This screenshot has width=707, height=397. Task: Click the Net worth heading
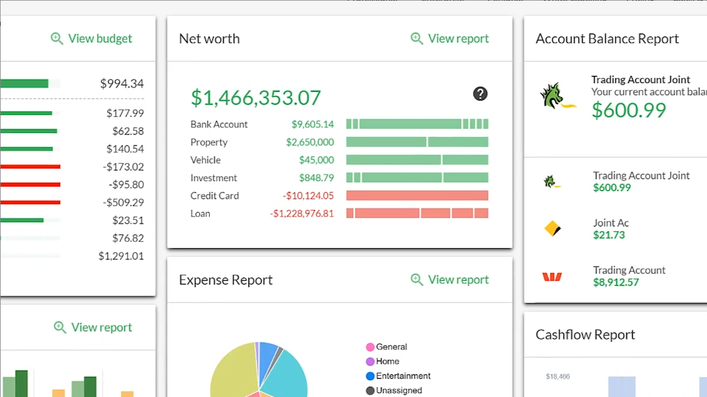(209, 38)
